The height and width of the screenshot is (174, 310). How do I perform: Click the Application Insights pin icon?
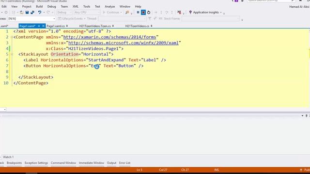[190, 13]
